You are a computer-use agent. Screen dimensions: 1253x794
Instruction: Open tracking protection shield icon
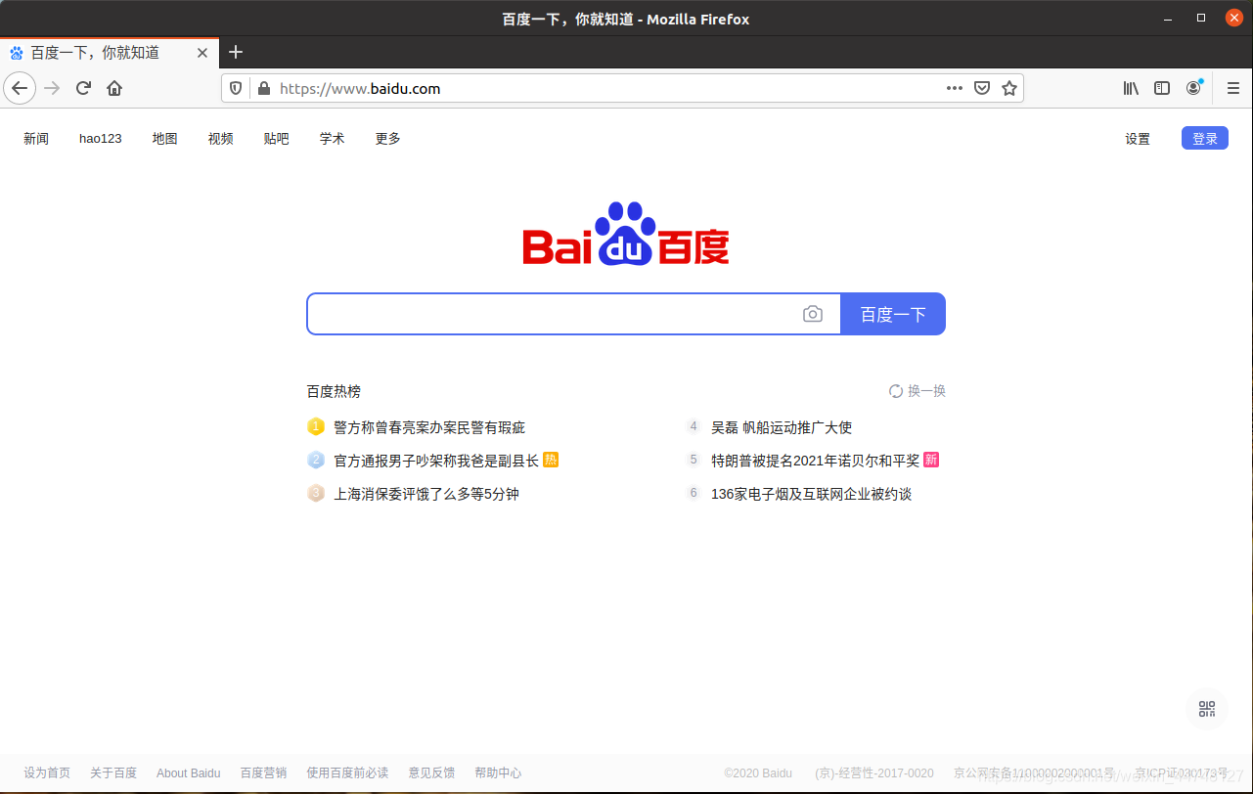[236, 88]
